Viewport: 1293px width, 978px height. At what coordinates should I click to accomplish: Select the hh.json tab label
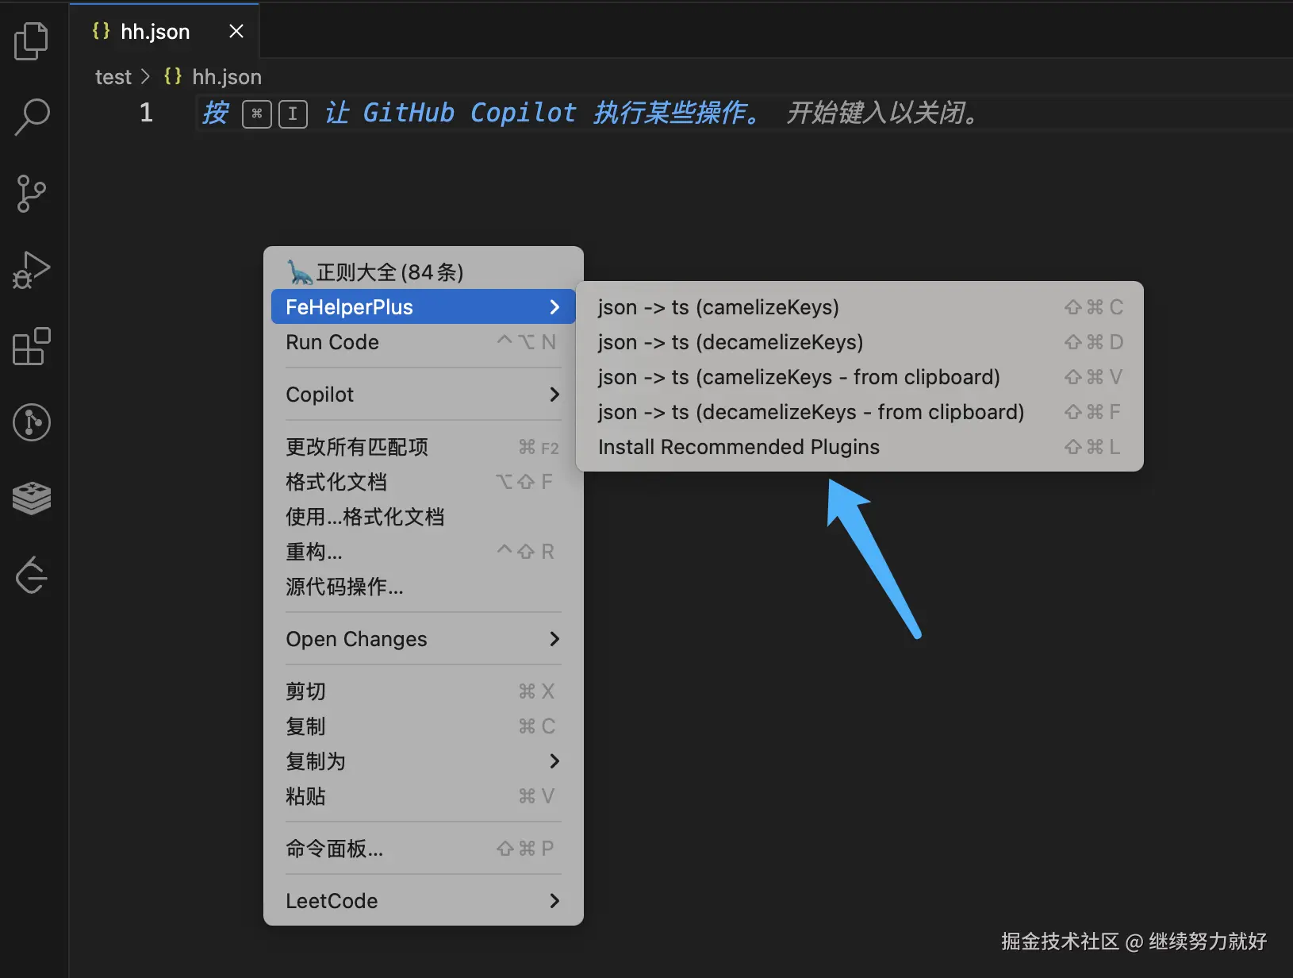click(155, 32)
